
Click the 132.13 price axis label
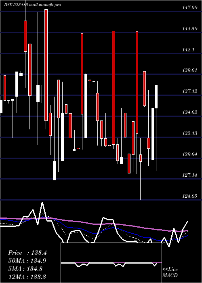190,133
